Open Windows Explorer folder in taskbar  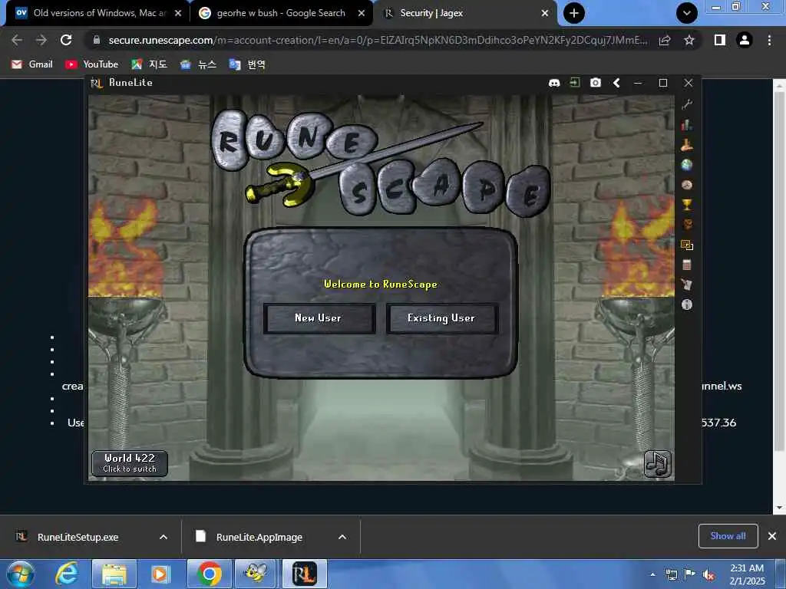(x=114, y=574)
